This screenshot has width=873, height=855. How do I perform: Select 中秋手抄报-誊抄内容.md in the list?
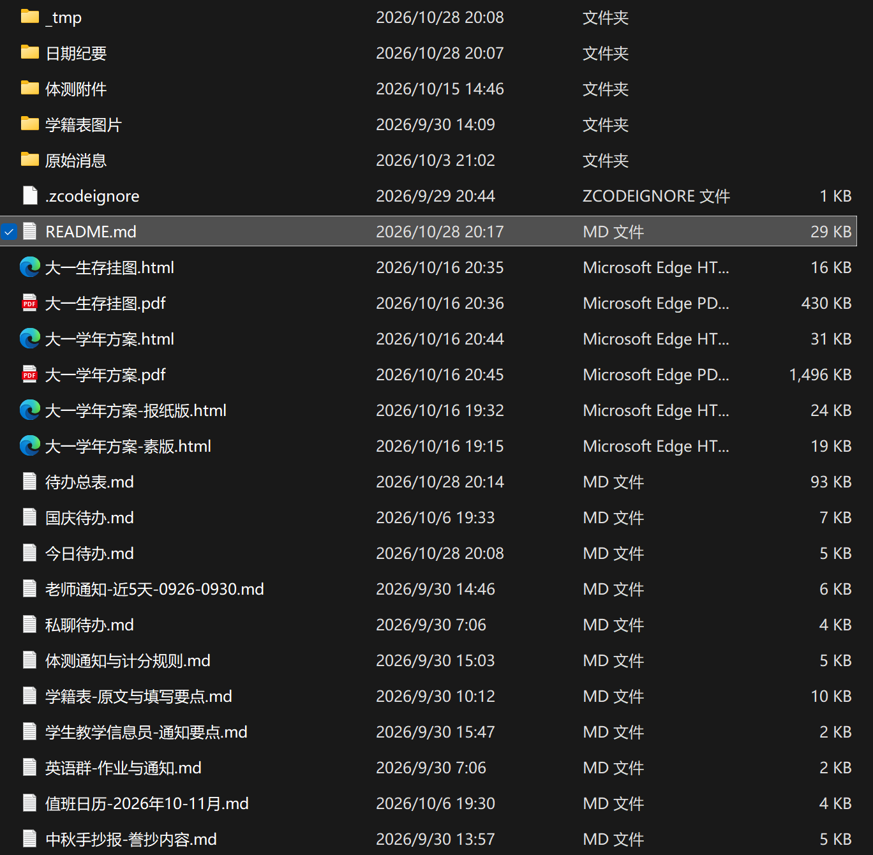coord(131,839)
